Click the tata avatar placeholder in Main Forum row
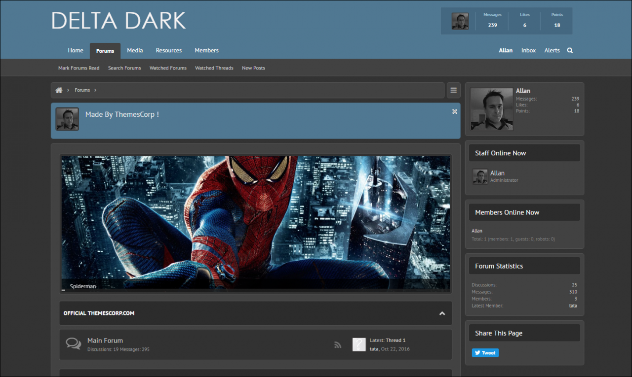 [359, 344]
